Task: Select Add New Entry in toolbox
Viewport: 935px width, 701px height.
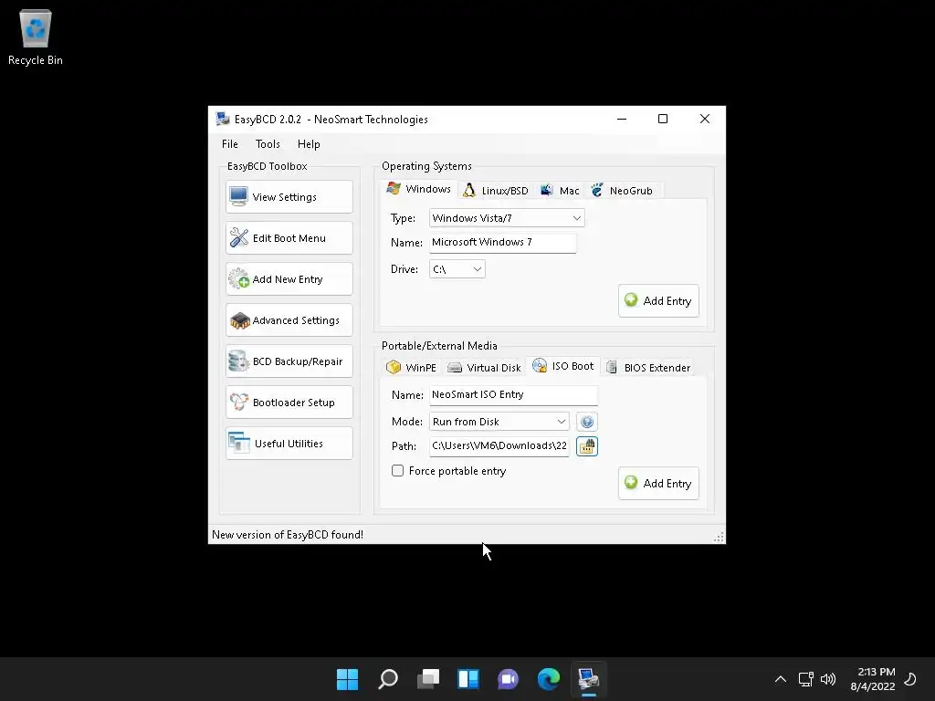Action: tap(289, 279)
